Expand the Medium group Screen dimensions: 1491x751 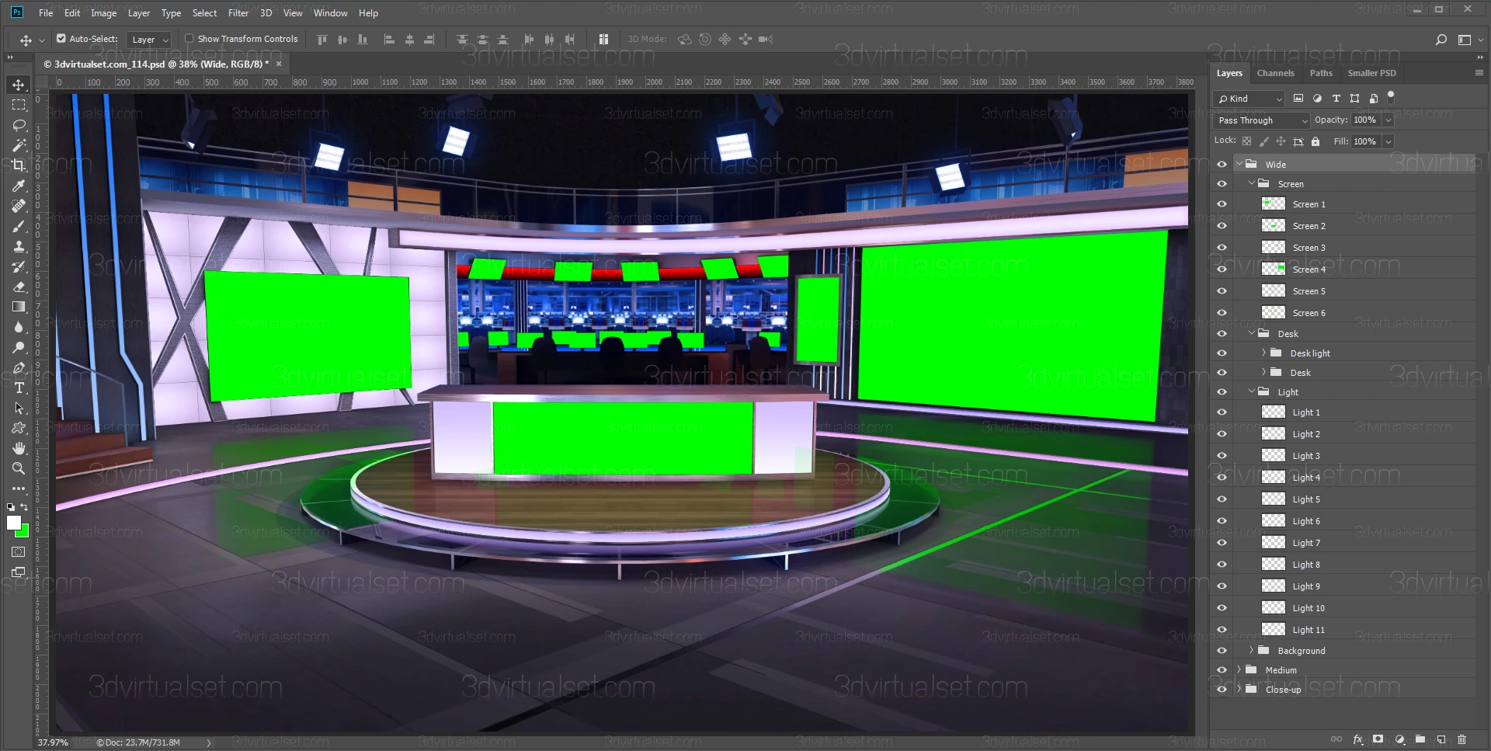click(x=1239, y=669)
